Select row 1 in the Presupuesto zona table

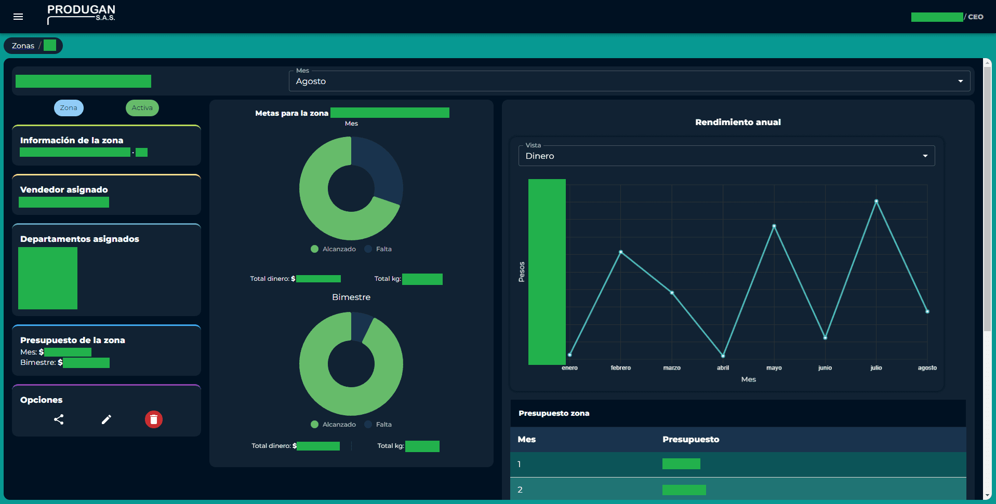click(x=738, y=464)
